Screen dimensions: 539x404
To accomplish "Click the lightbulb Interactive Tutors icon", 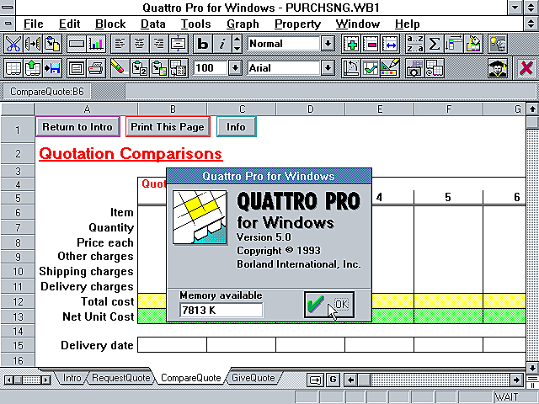I will [x=498, y=44].
